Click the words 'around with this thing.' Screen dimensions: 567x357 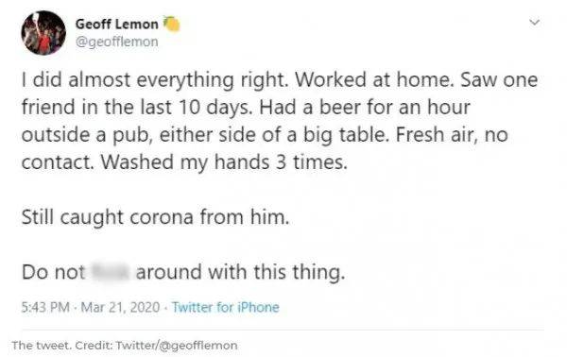tap(240, 272)
